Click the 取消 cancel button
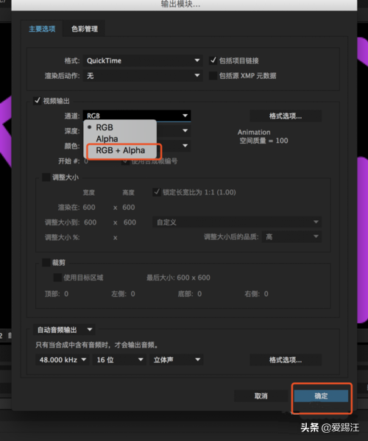This screenshot has height=441, width=368. point(261,396)
